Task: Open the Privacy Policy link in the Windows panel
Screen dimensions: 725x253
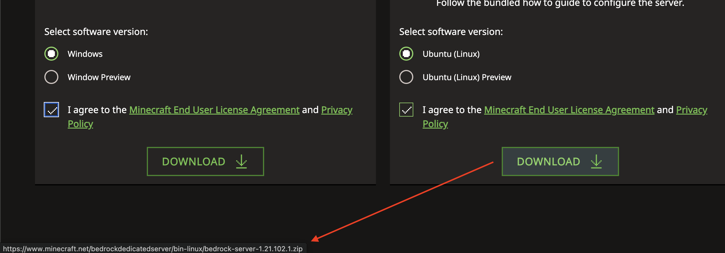Action: 337,110
